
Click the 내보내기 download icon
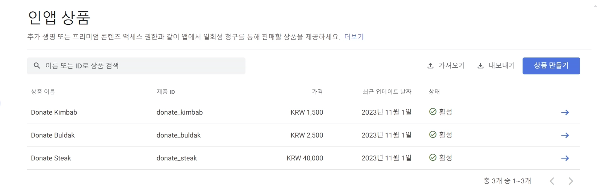(480, 66)
